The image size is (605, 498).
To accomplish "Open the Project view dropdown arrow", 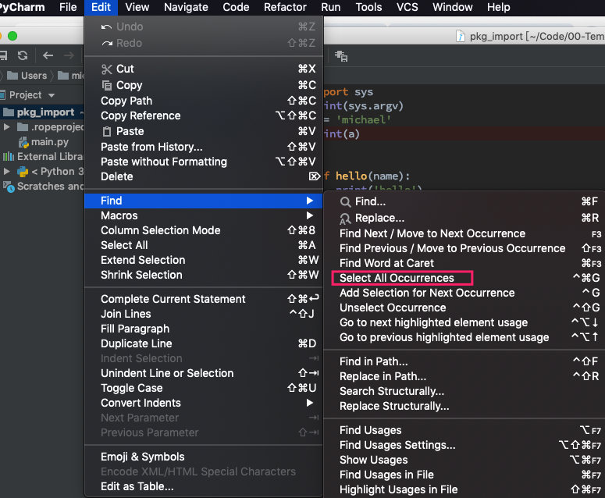I will click(52, 95).
